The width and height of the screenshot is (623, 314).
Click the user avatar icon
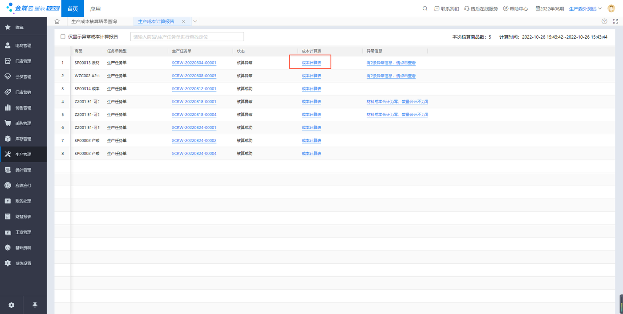click(x=611, y=8)
